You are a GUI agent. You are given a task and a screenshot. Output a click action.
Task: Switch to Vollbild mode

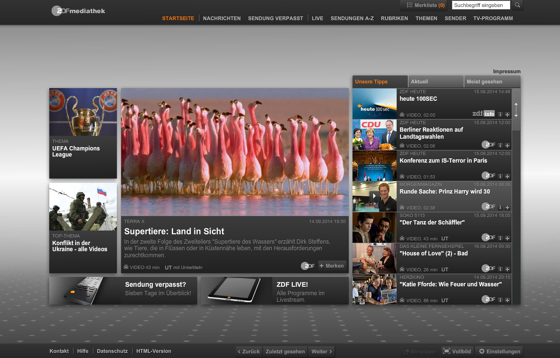pyautogui.click(x=457, y=351)
